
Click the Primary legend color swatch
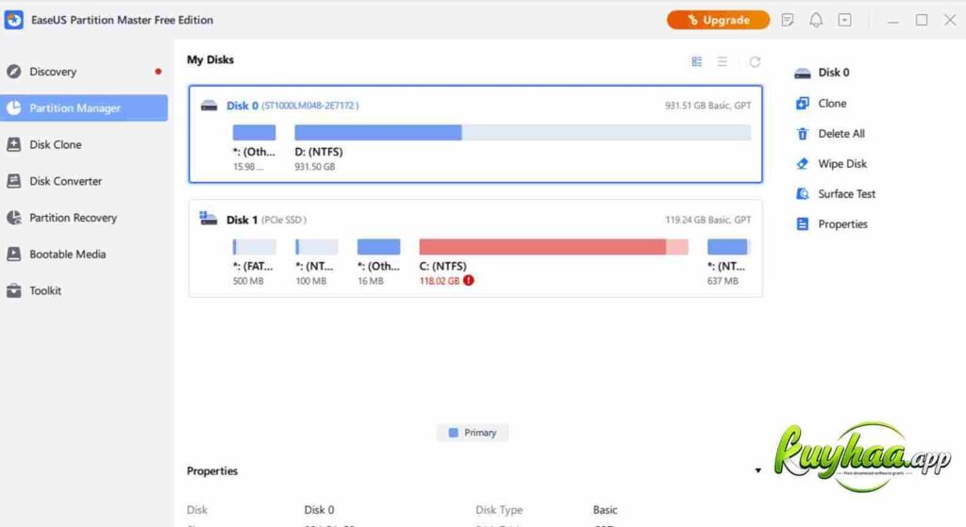pyautogui.click(x=454, y=433)
